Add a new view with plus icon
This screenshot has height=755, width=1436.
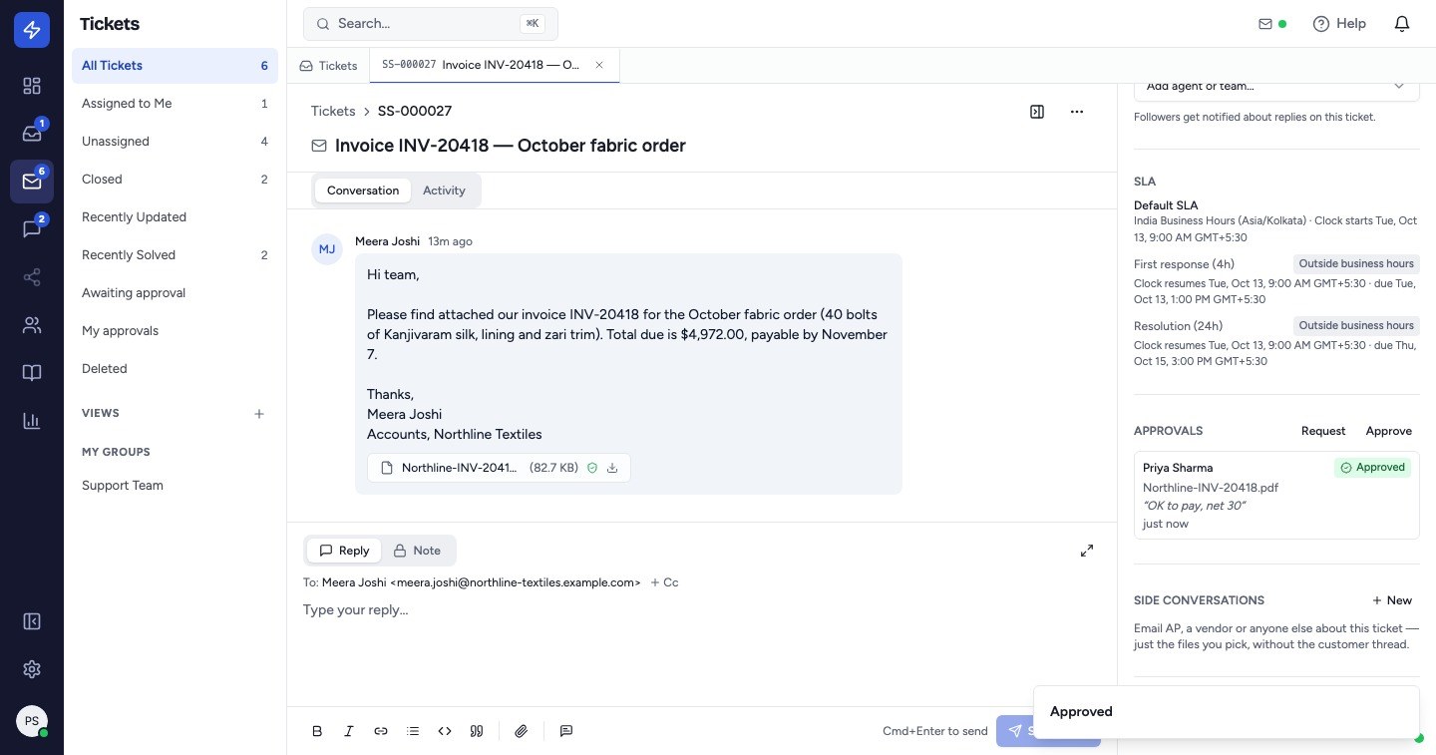pos(259,414)
